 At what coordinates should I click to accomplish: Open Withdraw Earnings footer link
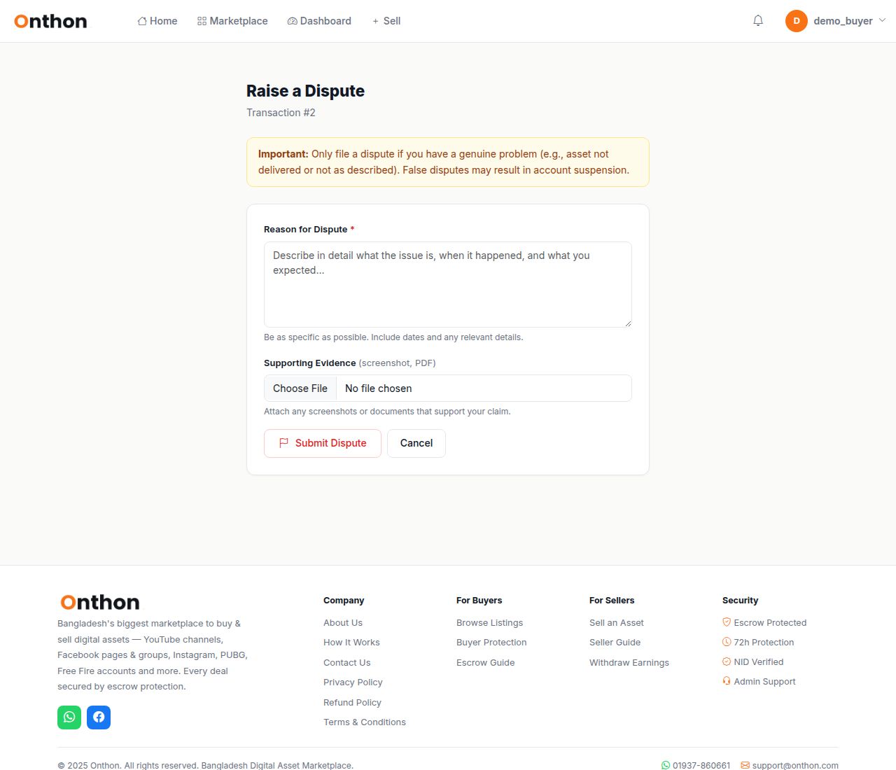[629, 662]
